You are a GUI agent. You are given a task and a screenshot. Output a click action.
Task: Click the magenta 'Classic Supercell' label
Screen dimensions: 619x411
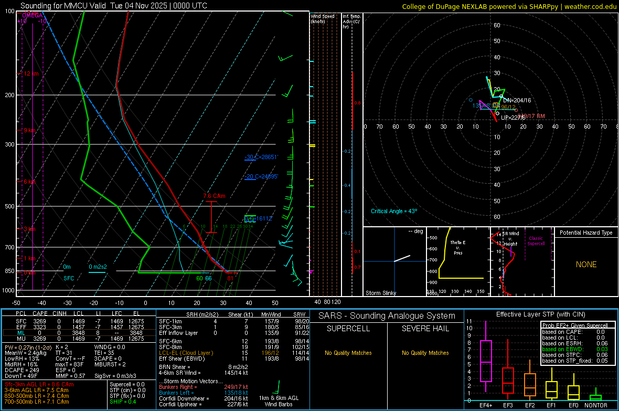tap(536, 241)
